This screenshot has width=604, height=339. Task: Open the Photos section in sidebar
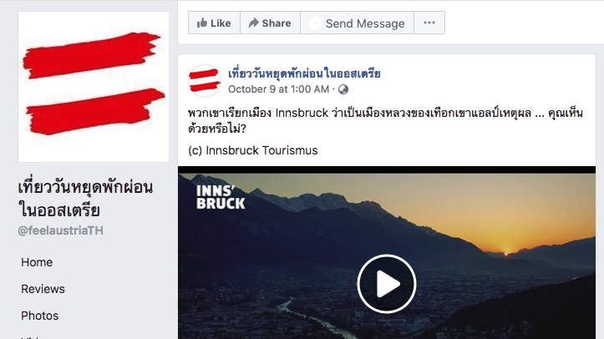pos(39,316)
